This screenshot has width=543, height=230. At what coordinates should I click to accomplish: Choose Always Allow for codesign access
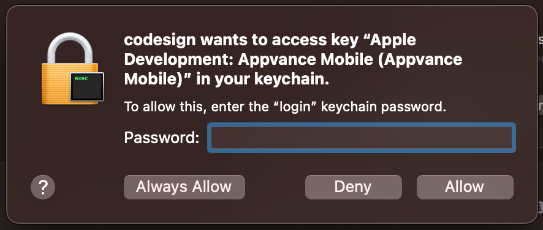pos(184,187)
